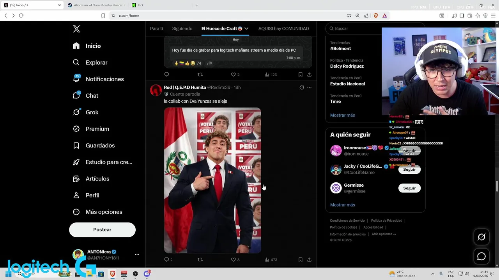Repost the Eva Yunzas post

(200, 259)
